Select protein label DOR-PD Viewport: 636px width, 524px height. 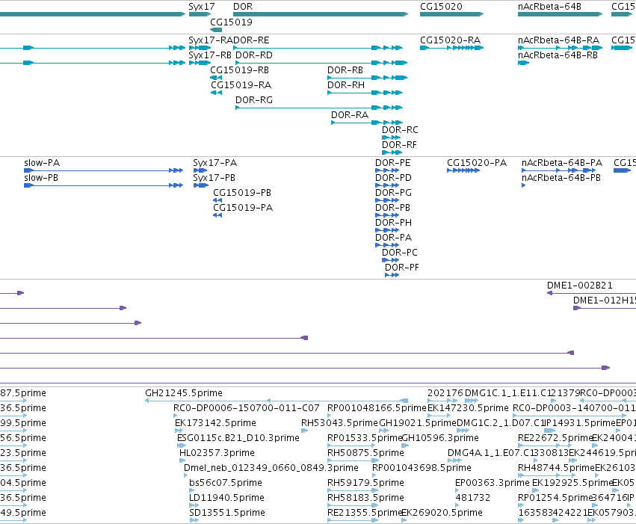393,178
